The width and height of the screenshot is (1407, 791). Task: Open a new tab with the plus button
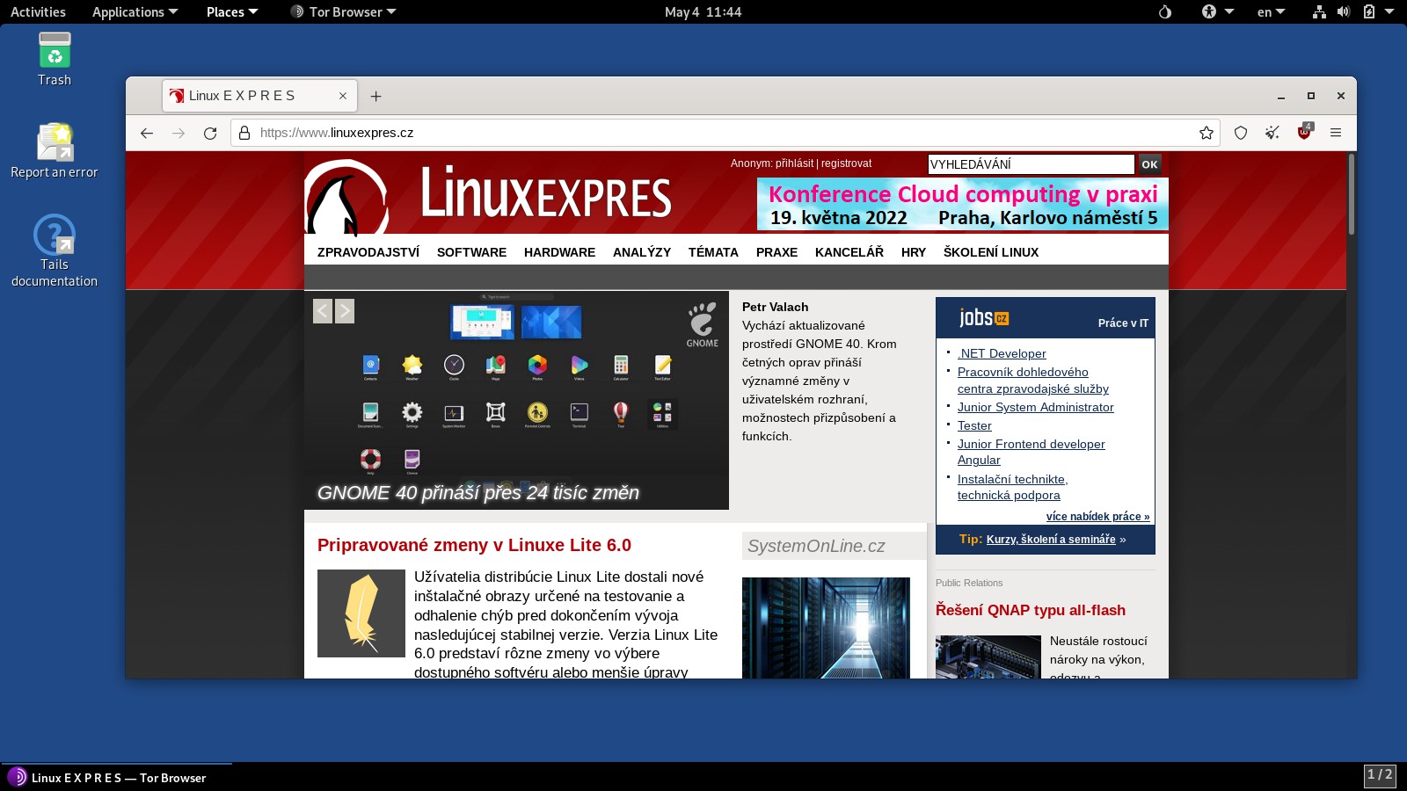pyautogui.click(x=376, y=96)
